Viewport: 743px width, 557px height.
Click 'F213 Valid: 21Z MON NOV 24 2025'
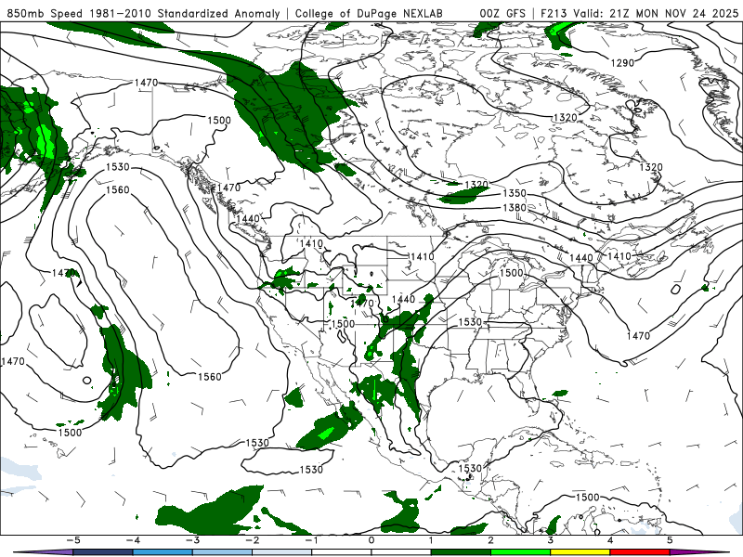point(639,13)
